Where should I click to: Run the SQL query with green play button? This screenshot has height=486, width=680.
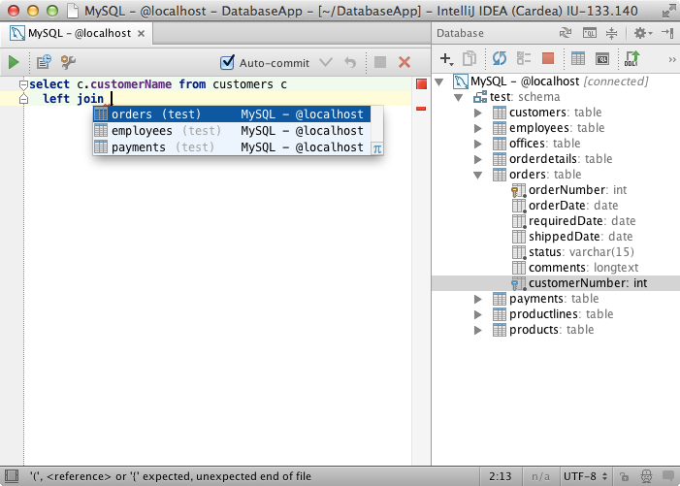(14, 62)
